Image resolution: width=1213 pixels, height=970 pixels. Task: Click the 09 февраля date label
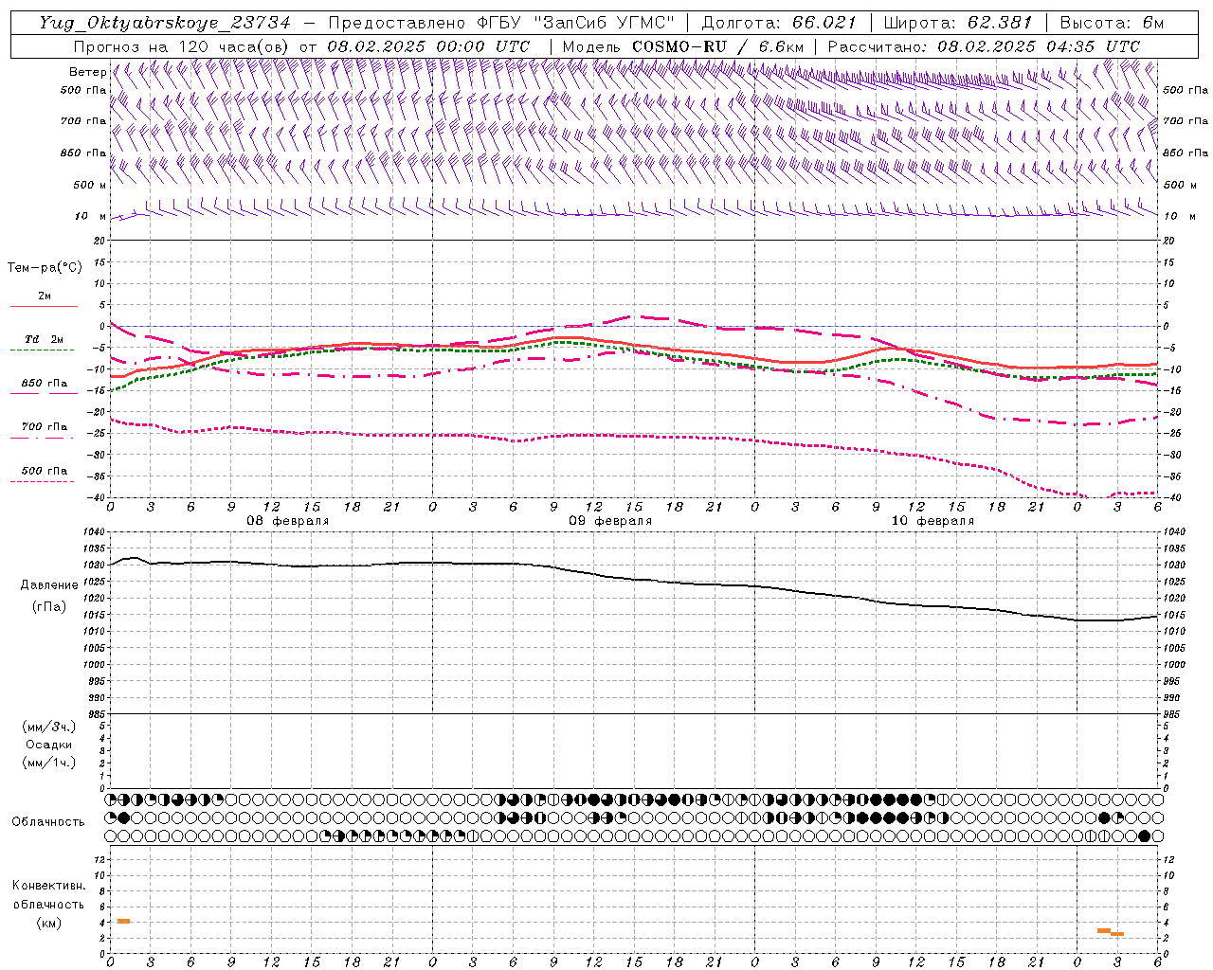610,521
